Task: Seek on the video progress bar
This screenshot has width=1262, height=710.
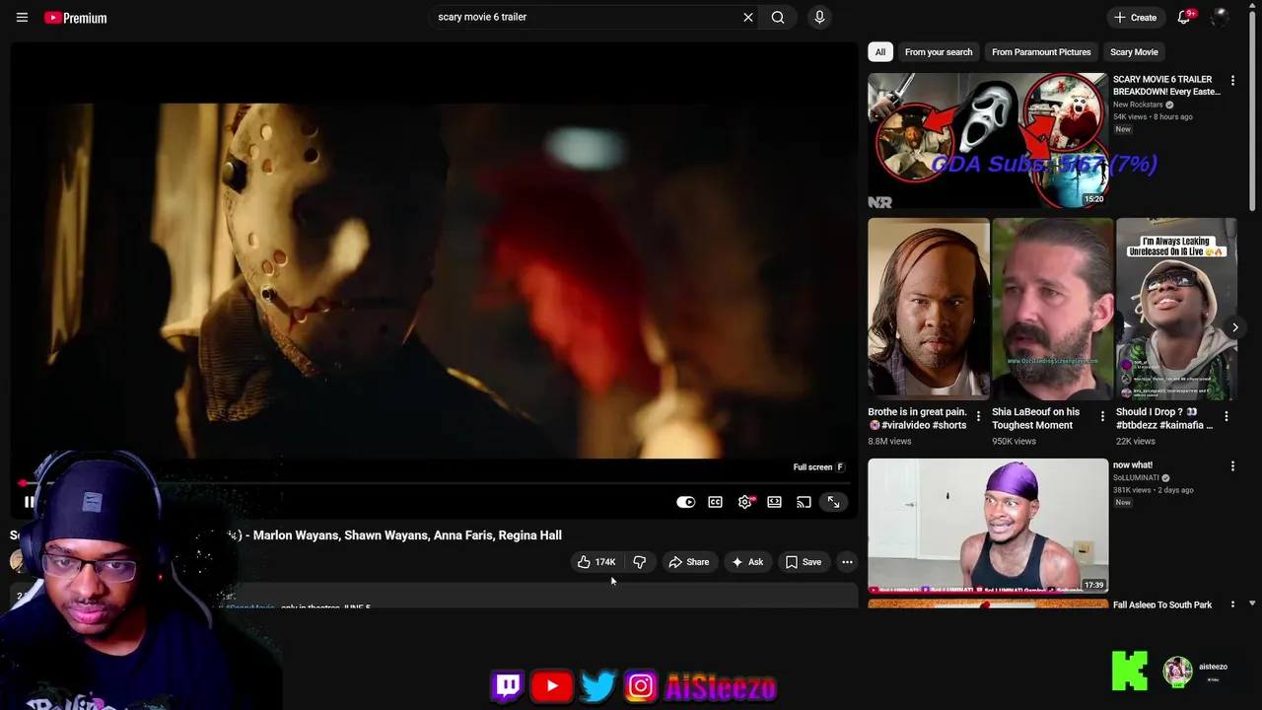Action: tap(434, 483)
